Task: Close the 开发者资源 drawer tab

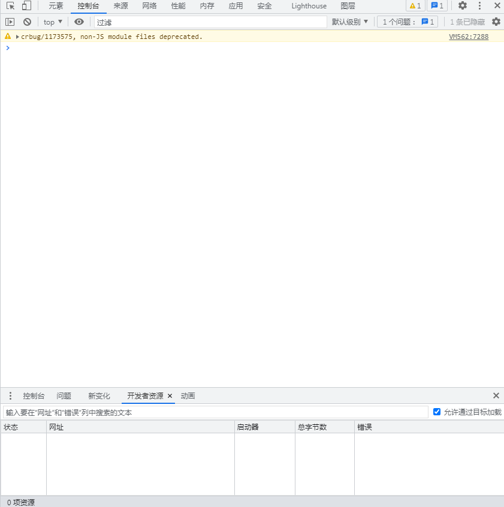Action: [170, 396]
